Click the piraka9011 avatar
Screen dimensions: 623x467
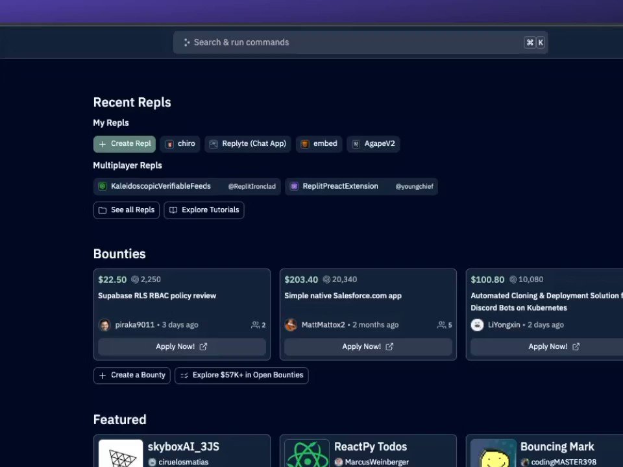point(104,325)
